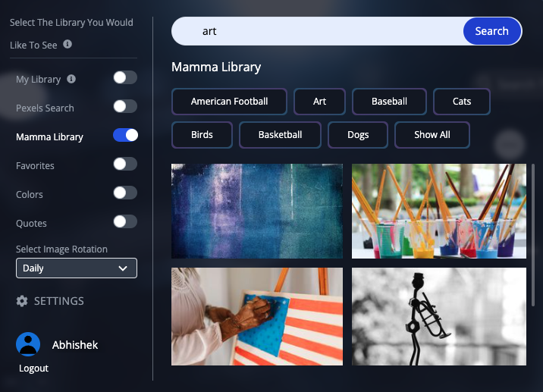Enable the Colors toggle

125,193
